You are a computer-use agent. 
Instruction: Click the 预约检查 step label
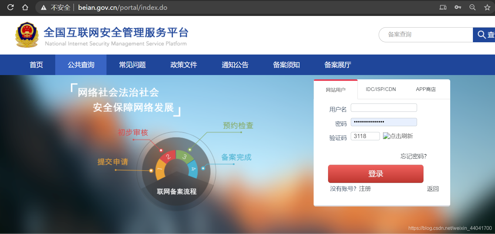(238, 125)
